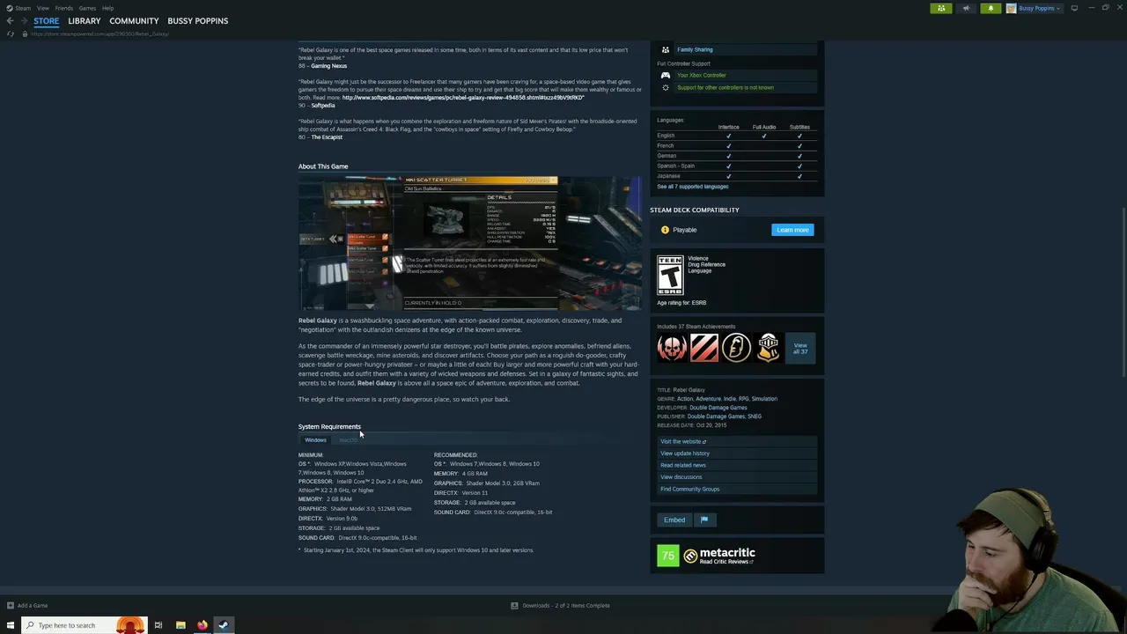The height and width of the screenshot is (634, 1127).
Task: Open the Xbox Controller support link
Action: pos(702,75)
